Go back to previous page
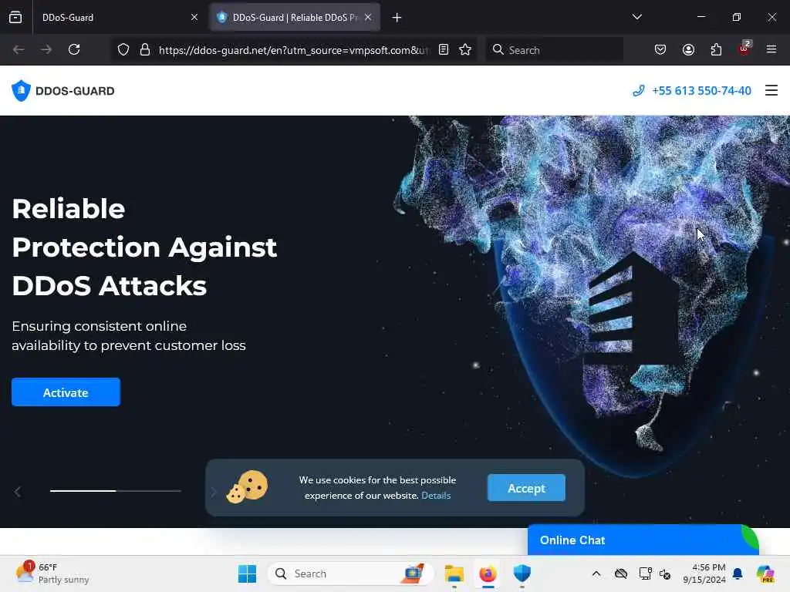This screenshot has width=790, height=592. (19, 50)
